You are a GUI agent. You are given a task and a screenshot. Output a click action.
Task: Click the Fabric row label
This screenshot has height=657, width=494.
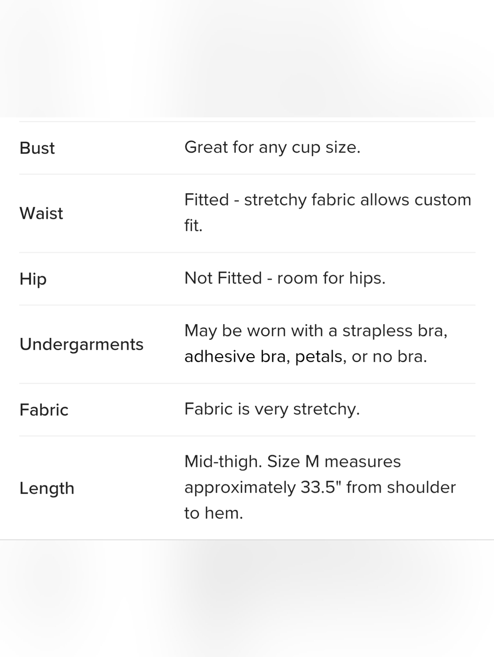44,410
